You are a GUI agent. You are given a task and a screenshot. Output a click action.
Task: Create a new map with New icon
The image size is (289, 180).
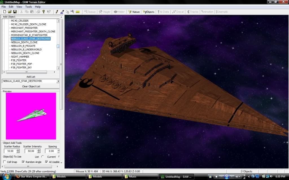pos(5,12)
